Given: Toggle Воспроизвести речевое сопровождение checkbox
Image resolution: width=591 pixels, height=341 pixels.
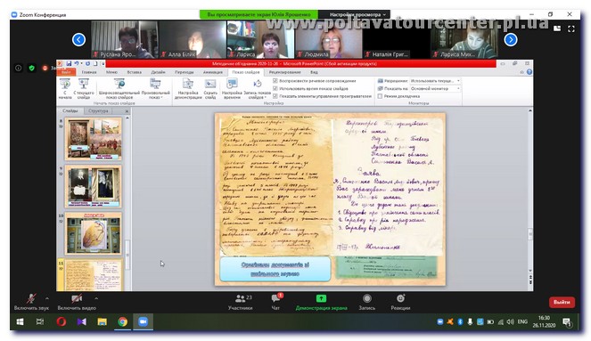Looking at the screenshot, I should click(x=275, y=80).
